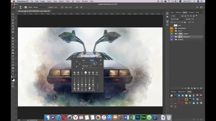Select the Move tool
Image resolution: width=216 pixels, height=121 pixels.
[13, 14]
